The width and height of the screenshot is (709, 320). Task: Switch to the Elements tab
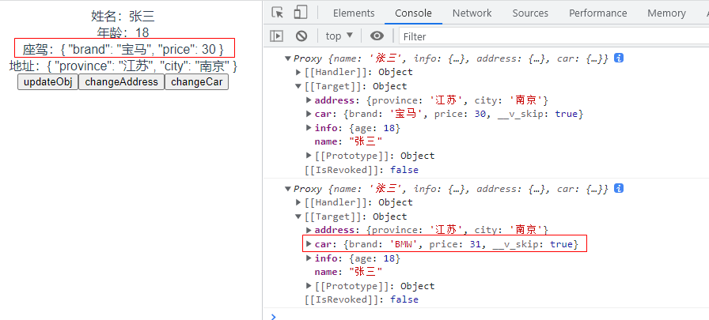(x=354, y=13)
